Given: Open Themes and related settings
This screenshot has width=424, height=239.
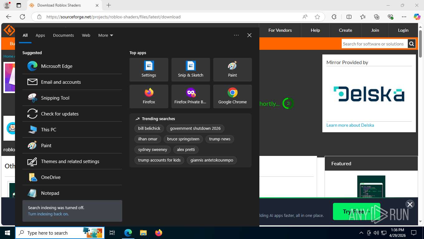Looking at the screenshot, I should click(x=72, y=161).
